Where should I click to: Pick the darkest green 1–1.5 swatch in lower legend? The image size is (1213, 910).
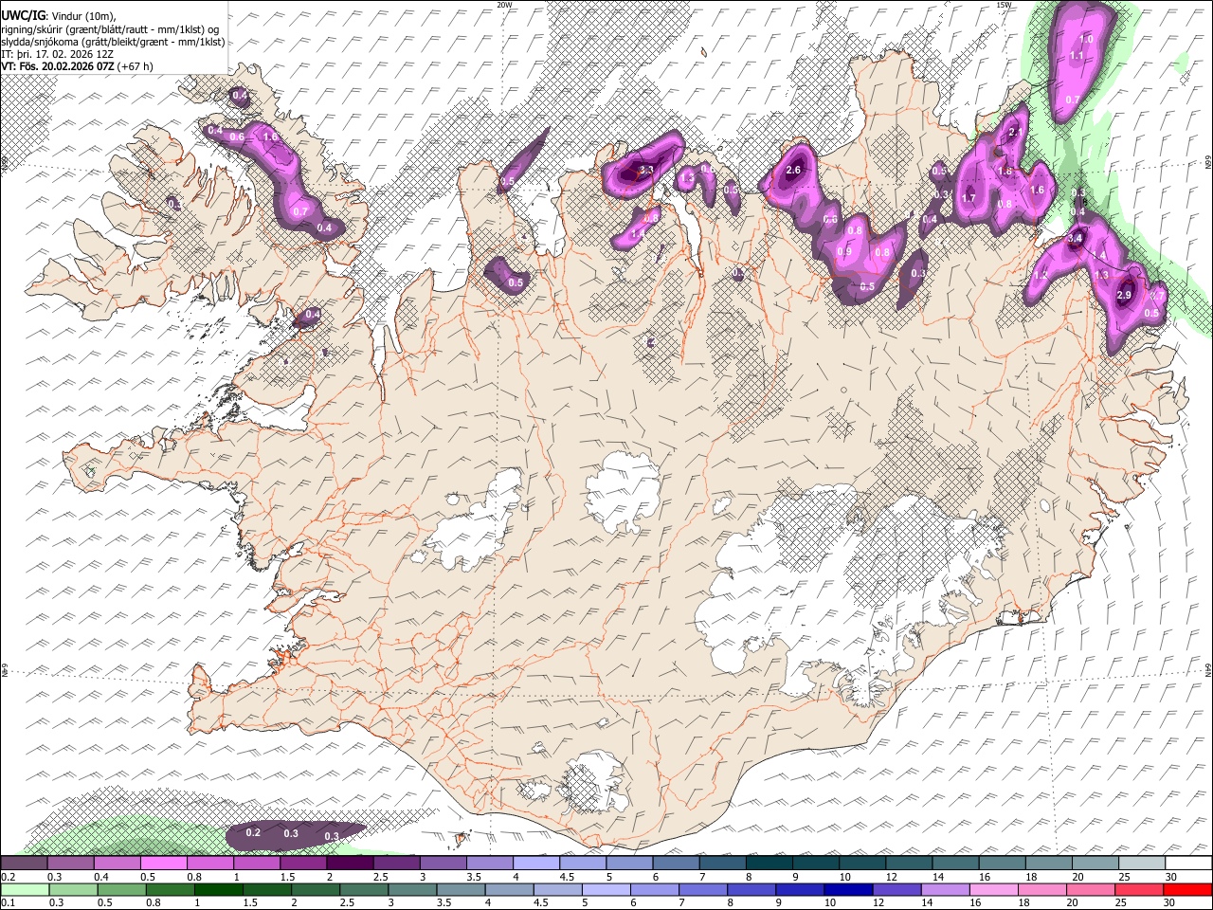tap(218, 890)
